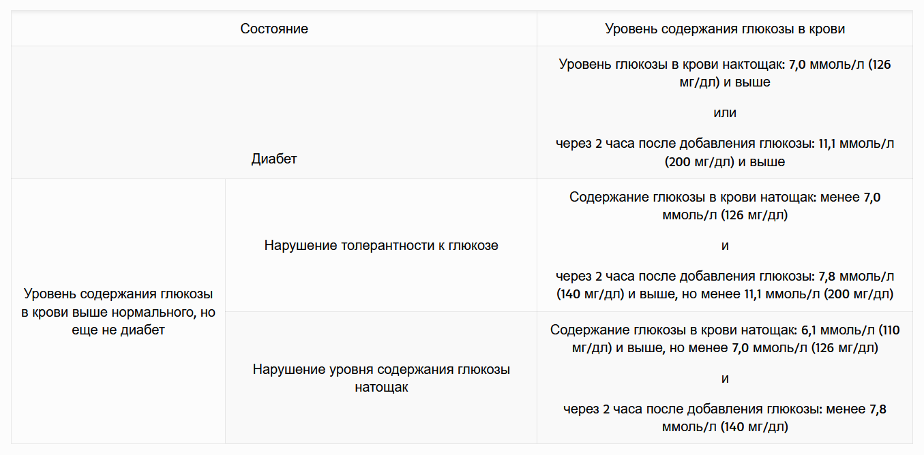Click the 'Нарушение толерантности к глюкозе' cell

tap(381, 245)
